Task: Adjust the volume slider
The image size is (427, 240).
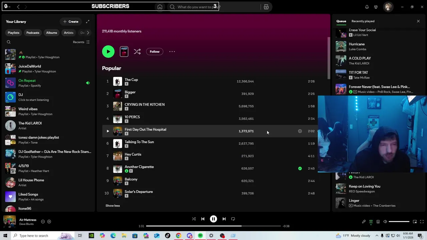Action: [399, 222]
